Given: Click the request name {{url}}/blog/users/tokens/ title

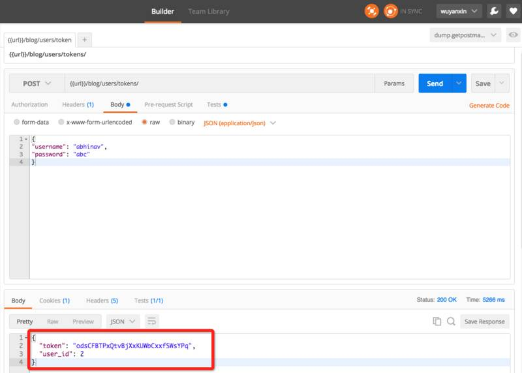Looking at the screenshot, I should [48, 54].
